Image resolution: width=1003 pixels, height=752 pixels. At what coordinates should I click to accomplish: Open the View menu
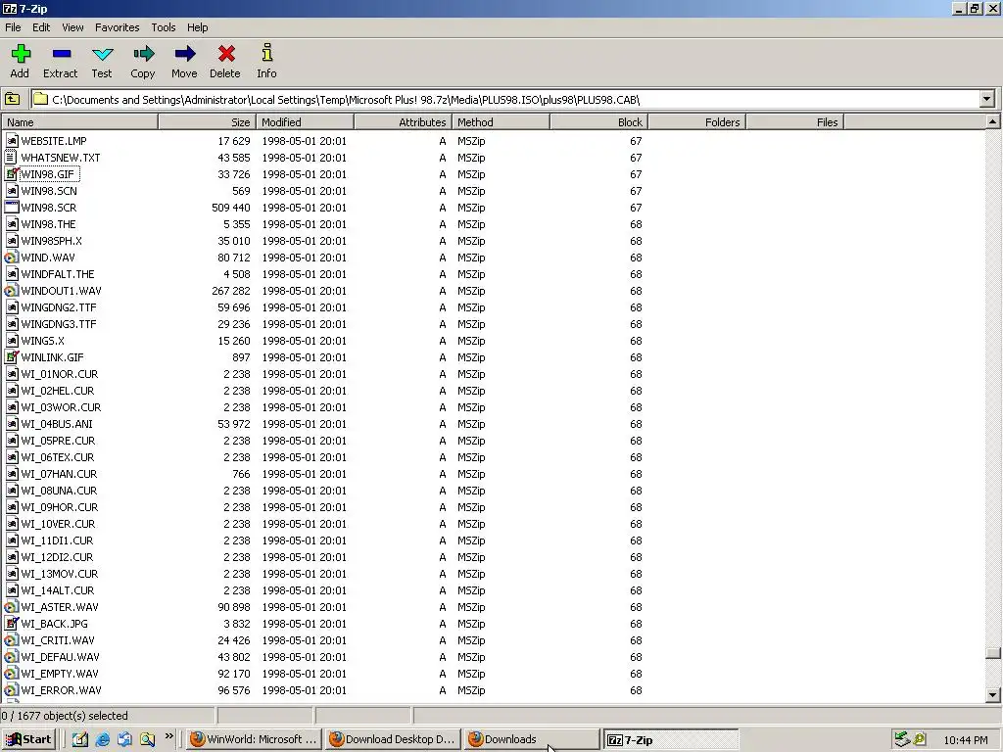(x=72, y=27)
